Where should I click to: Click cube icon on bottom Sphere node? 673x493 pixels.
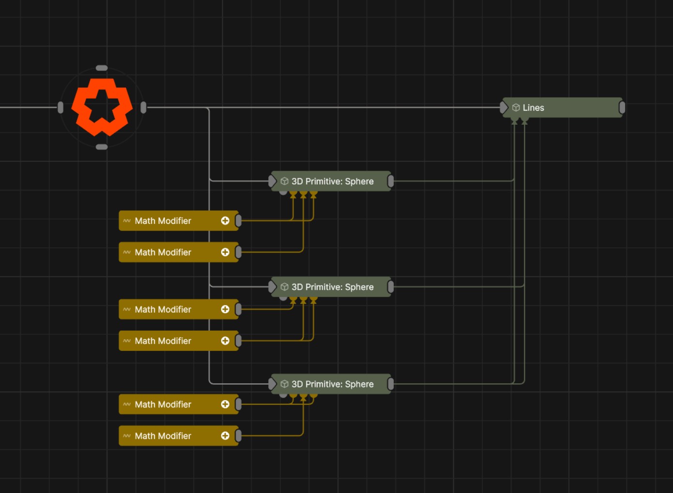pos(285,384)
